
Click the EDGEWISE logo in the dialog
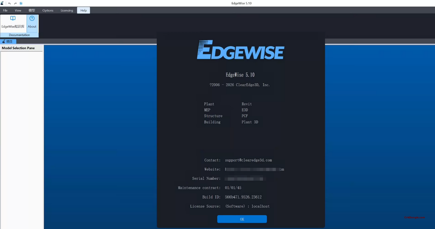241,49
